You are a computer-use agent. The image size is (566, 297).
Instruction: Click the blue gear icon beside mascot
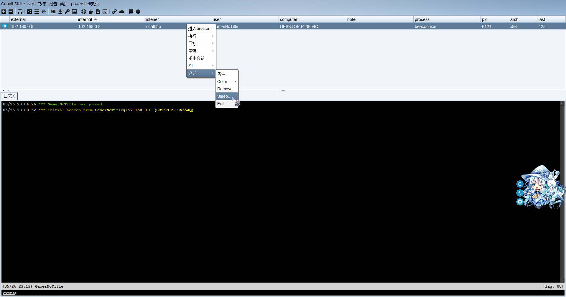pos(520,202)
